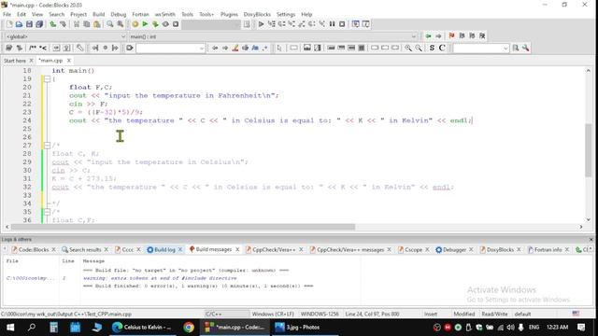Switch to the Start here tab

pos(15,61)
